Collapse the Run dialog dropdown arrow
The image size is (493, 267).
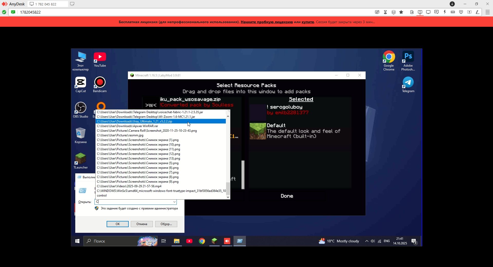click(174, 202)
